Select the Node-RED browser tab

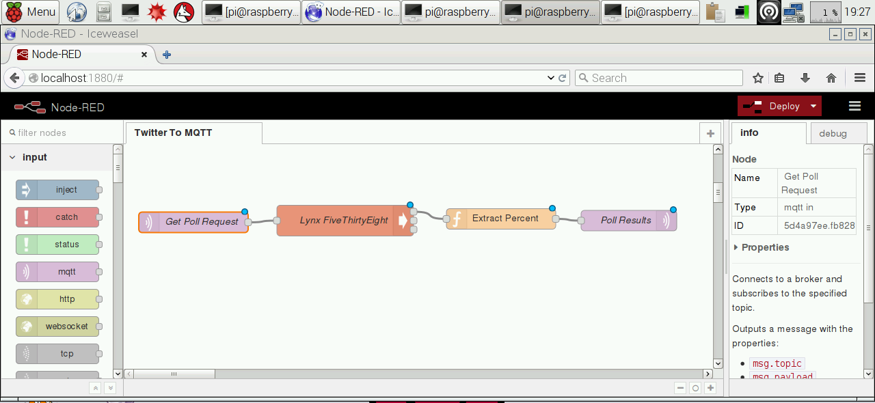82,55
